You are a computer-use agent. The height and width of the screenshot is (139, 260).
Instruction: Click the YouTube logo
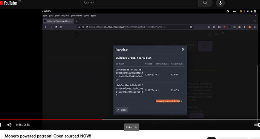pos(8,3)
